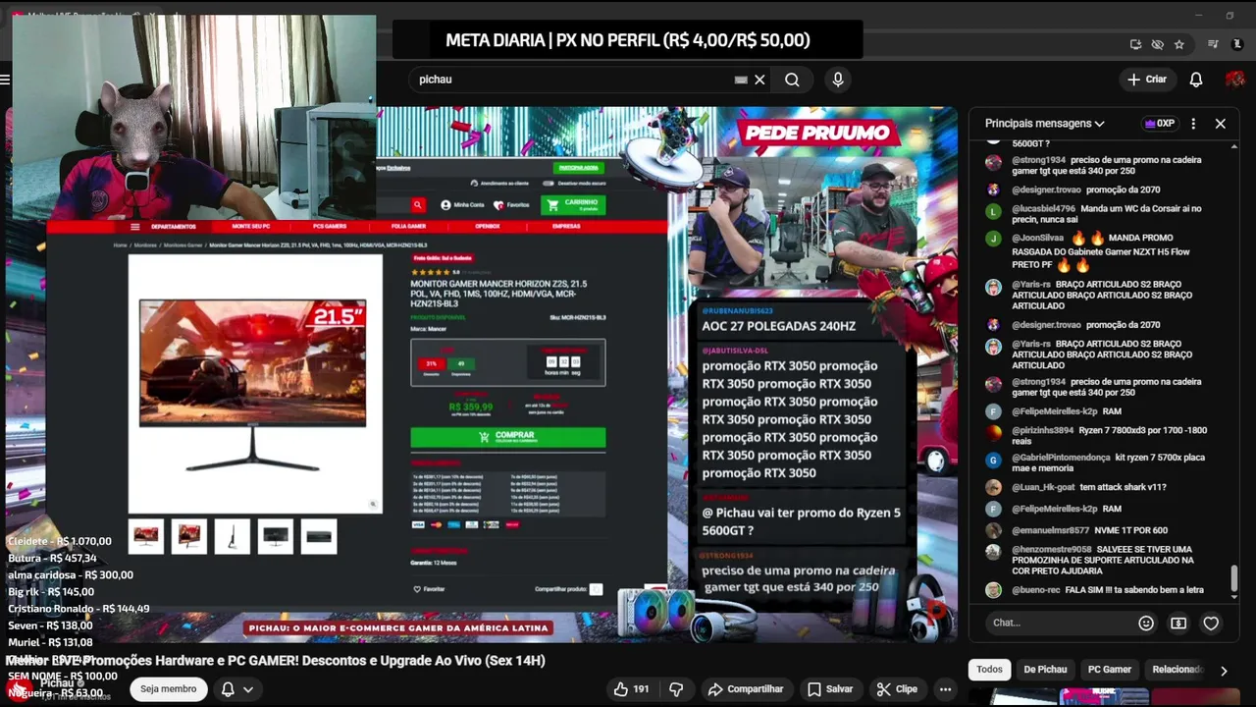Select the Relacionados chip
Image resolution: width=1256 pixels, height=707 pixels.
(x=1177, y=670)
